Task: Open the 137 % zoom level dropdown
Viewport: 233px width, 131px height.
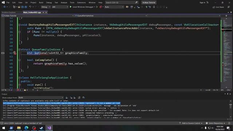Action: (6, 90)
